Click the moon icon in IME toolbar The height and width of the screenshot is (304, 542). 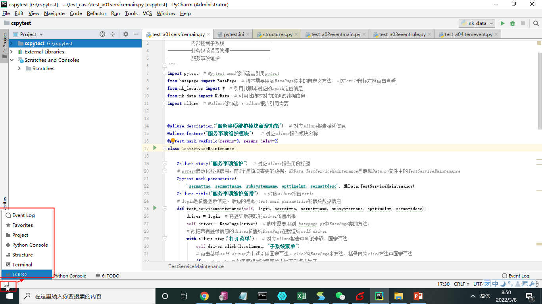click(x=502, y=284)
